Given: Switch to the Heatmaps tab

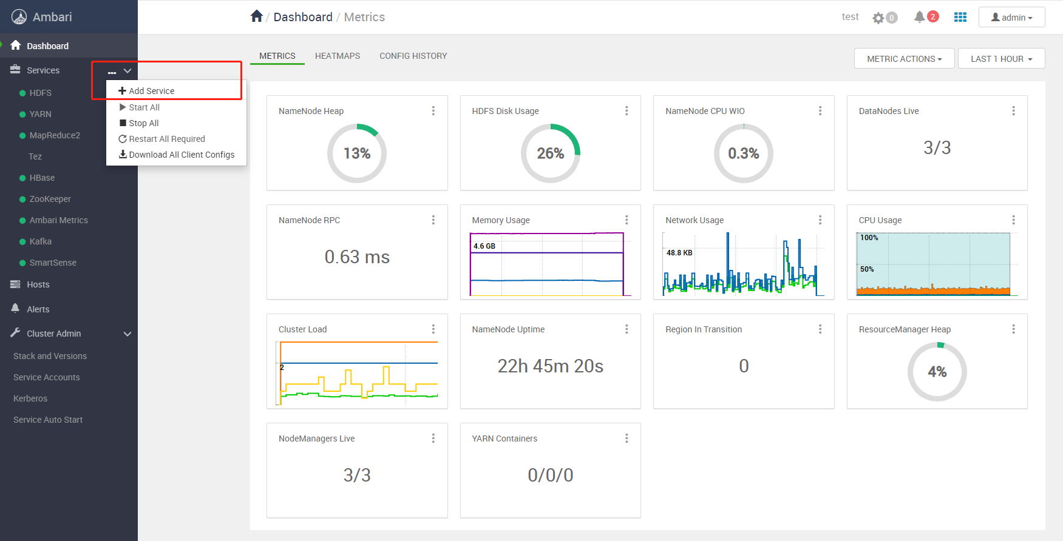Looking at the screenshot, I should (x=338, y=56).
